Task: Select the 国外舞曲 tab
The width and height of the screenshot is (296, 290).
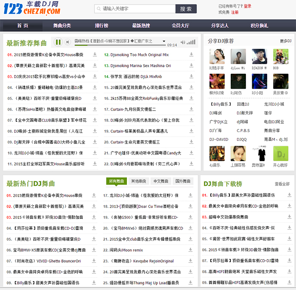Action: tap(183, 181)
